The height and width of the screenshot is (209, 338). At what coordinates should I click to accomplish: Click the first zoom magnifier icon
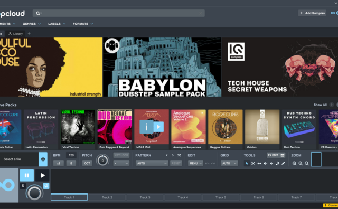tap(294, 163)
